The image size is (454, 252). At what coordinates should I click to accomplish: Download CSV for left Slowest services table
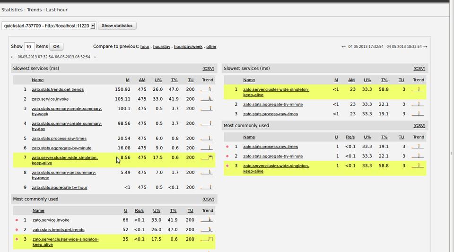coord(208,69)
